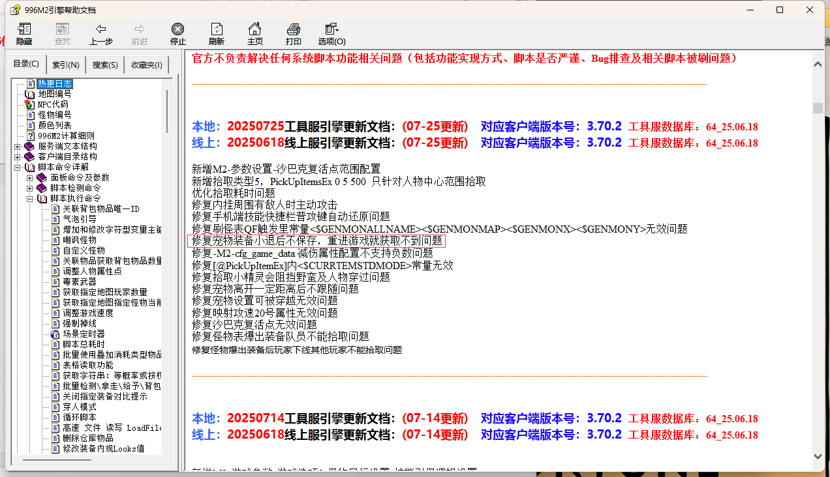The image size is (830, 477).
Task: Open the 搜索(S) tab
Action: tap(105, 65)
